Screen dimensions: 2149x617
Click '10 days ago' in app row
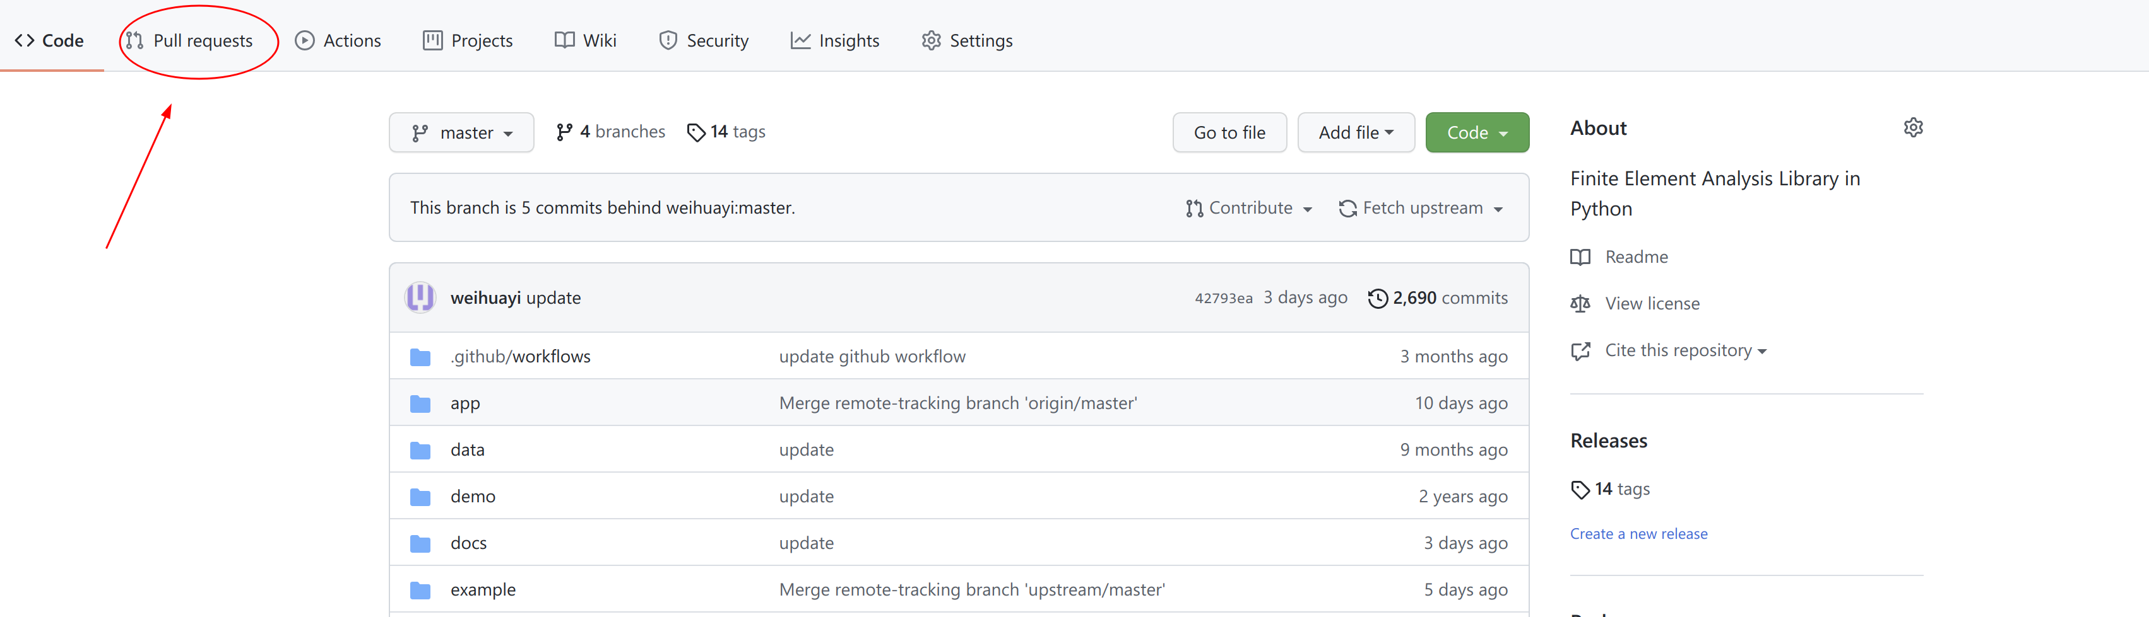click(x=1461, y=403)
